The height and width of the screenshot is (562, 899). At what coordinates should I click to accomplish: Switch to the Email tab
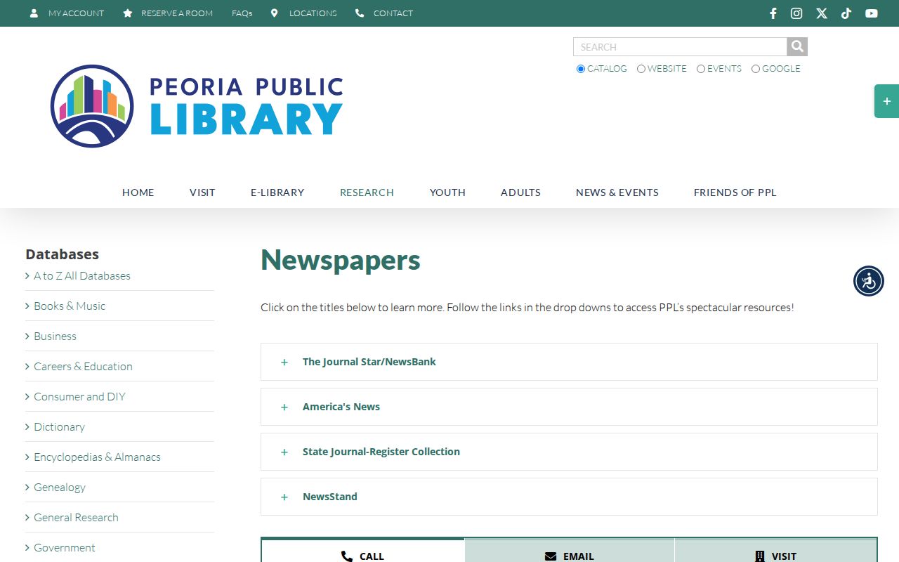[x=570, y=551]
